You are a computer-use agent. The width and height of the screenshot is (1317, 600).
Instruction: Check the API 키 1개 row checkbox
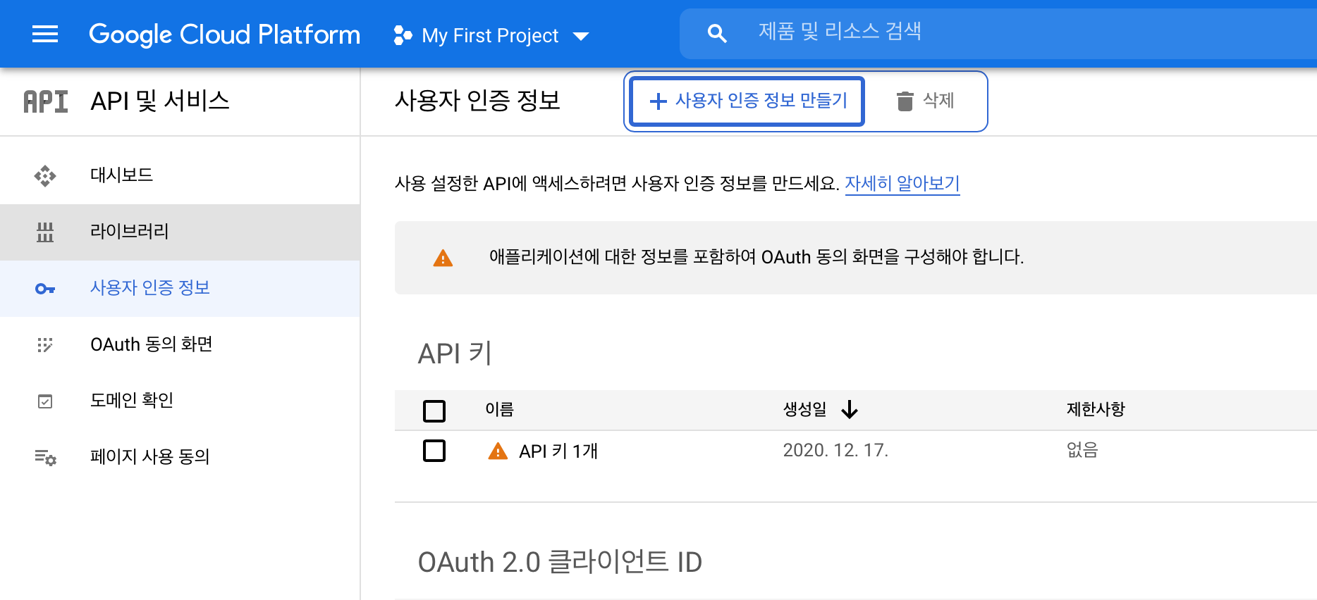(x=434, y=451)
